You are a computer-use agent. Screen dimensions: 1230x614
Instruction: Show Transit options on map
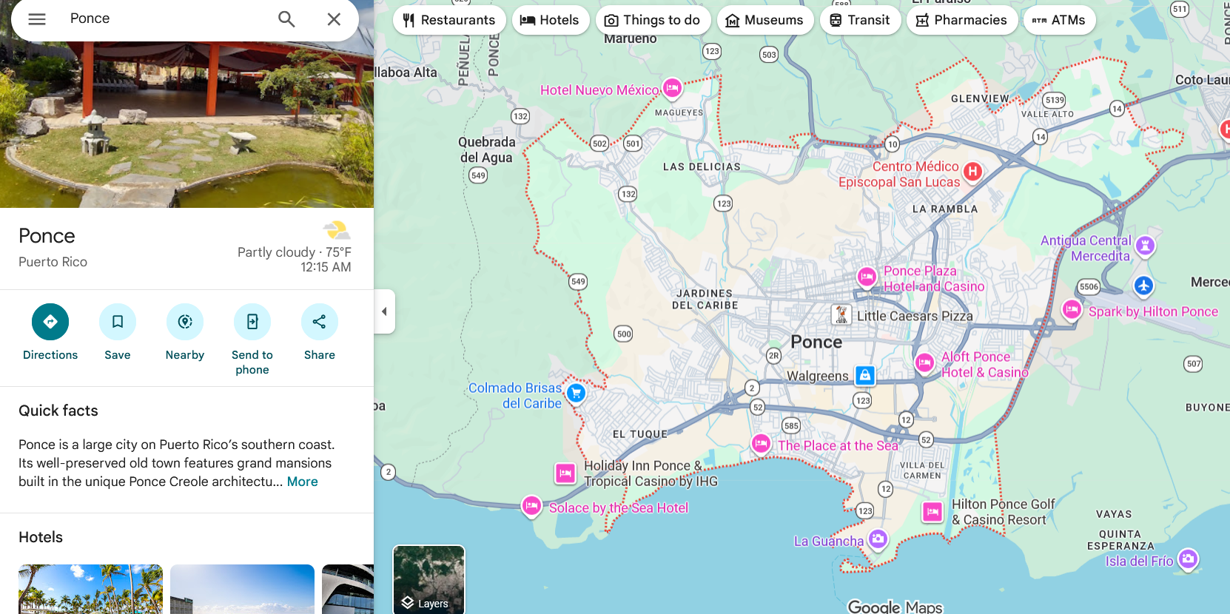[860, 20]
